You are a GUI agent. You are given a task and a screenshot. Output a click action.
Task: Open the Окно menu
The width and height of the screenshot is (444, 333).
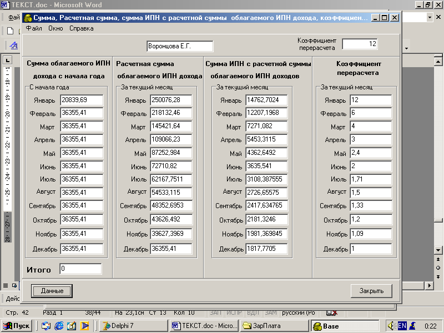[56, 28]
